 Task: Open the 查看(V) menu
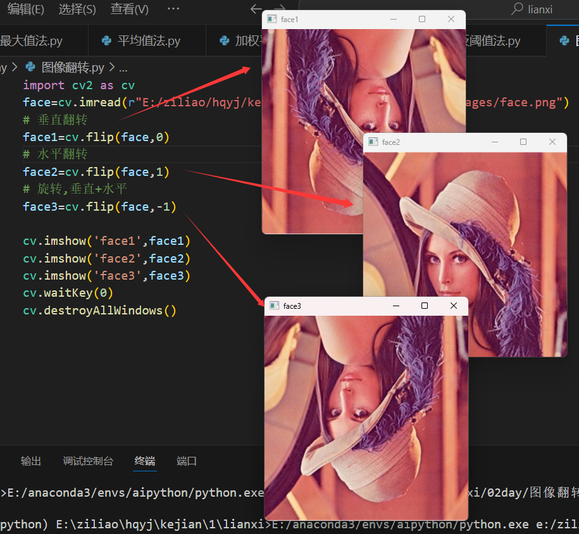(x=129, y=9)
